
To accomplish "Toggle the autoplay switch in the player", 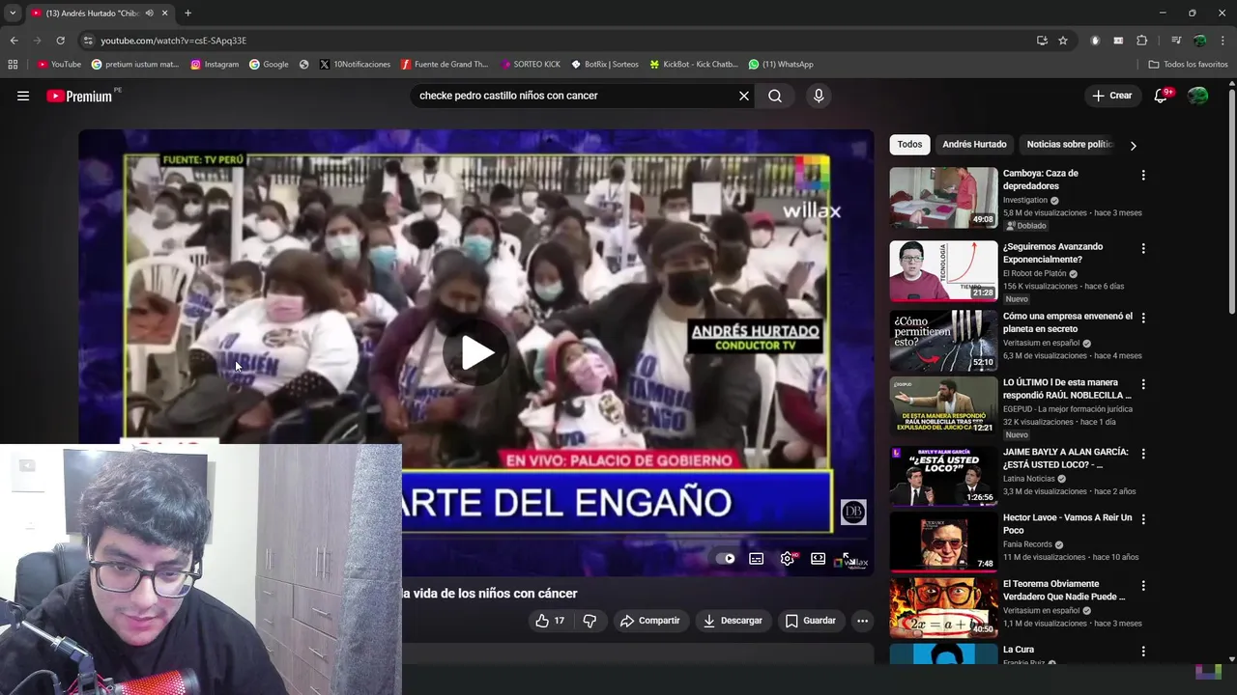I will point(725,558).
